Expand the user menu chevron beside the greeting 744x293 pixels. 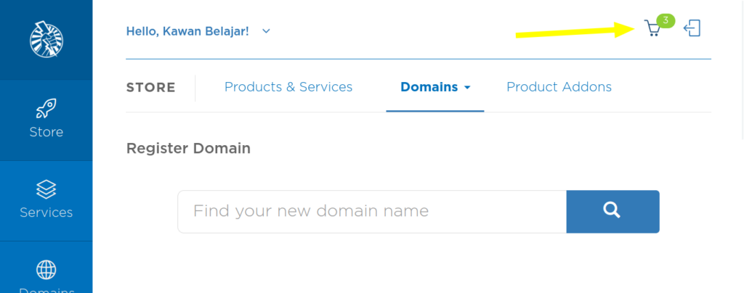(x=266, y=31)
